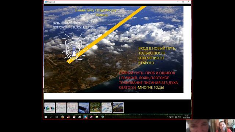Open the volume control in the tray
This screenshot has width=235, height=132.
(x=173, y=117)
